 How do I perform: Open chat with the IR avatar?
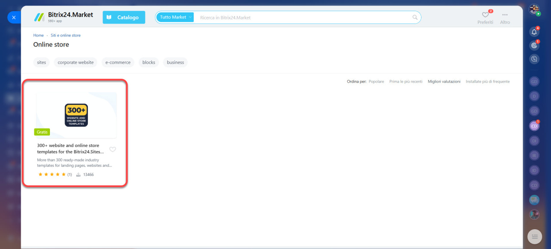pos(534,155)
